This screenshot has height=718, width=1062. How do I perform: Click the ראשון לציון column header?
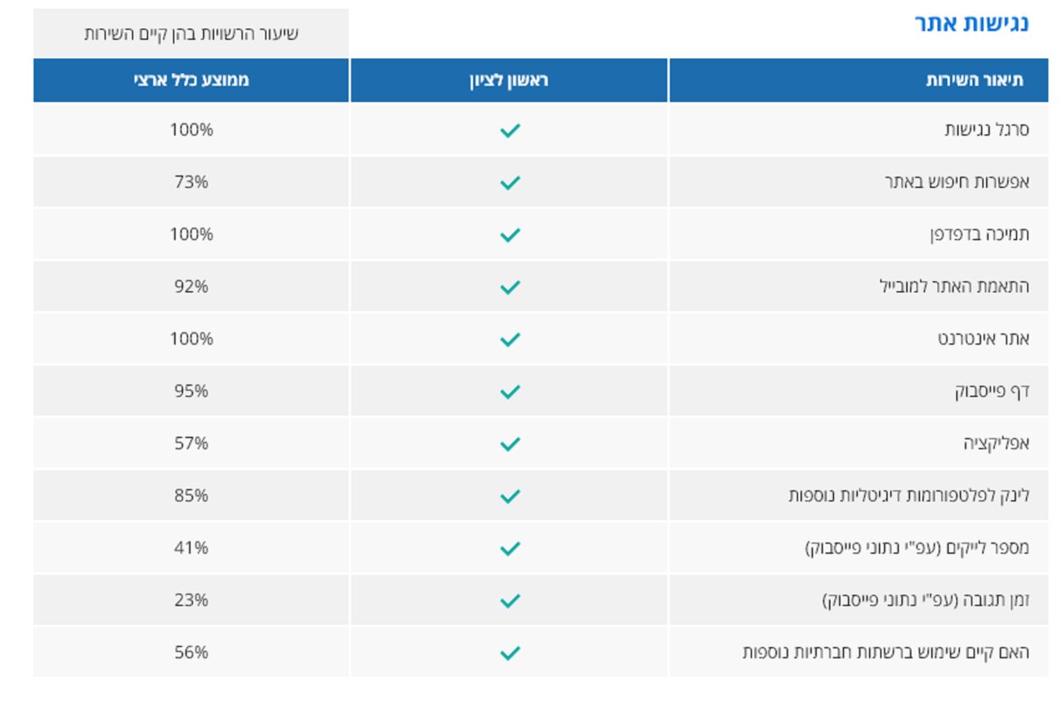[508, 81]
